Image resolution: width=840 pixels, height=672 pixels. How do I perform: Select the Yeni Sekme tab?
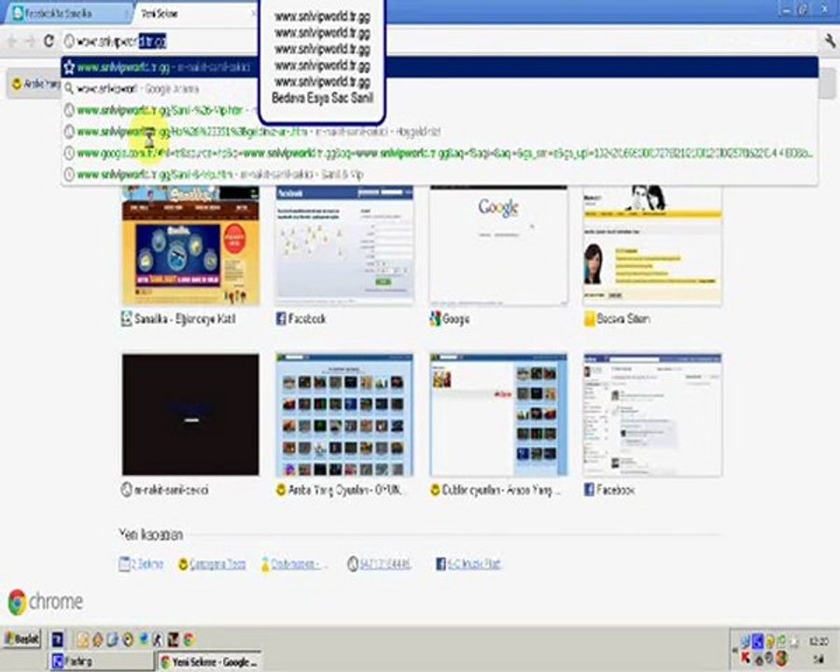pos(196,14)
